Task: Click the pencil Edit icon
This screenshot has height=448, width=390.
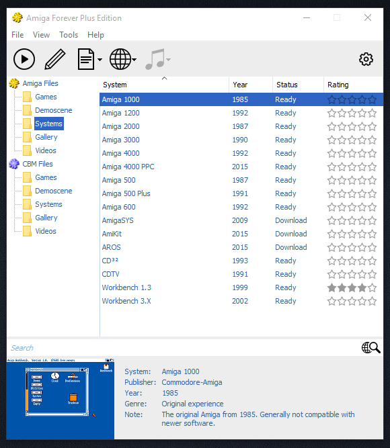Action: (x=55, y=59)
